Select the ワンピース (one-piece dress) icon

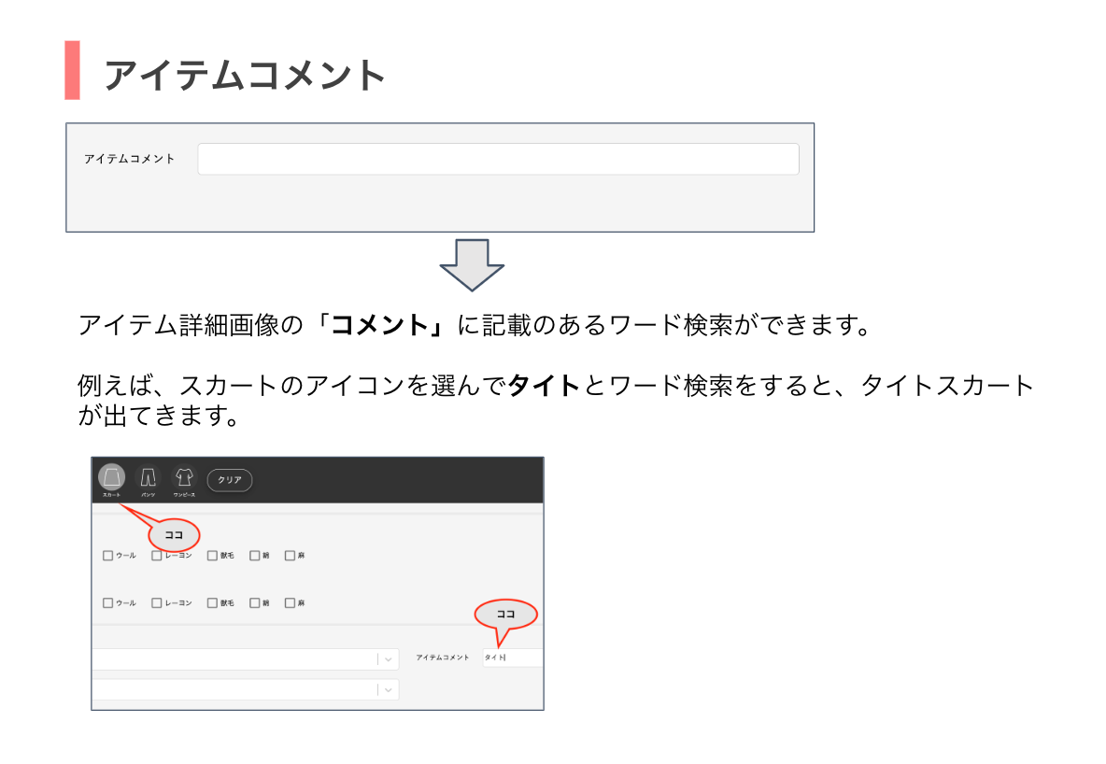coord(184,477)
